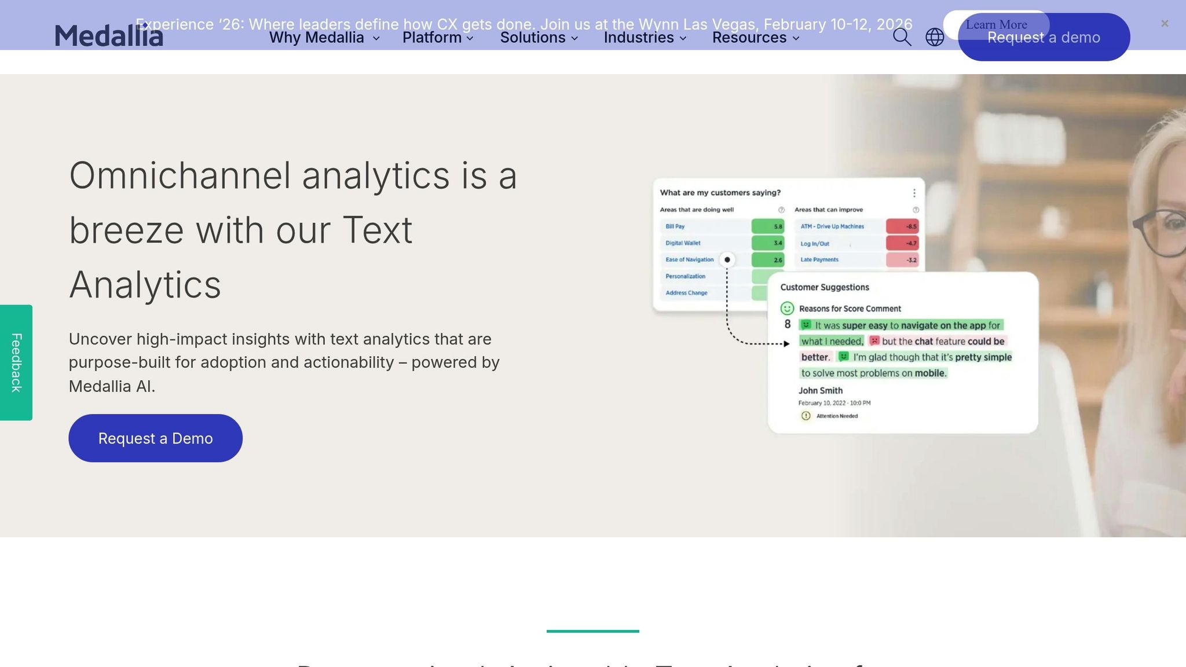Click the "Uncover high-impact insights" paragraph

tap(284, 362)
